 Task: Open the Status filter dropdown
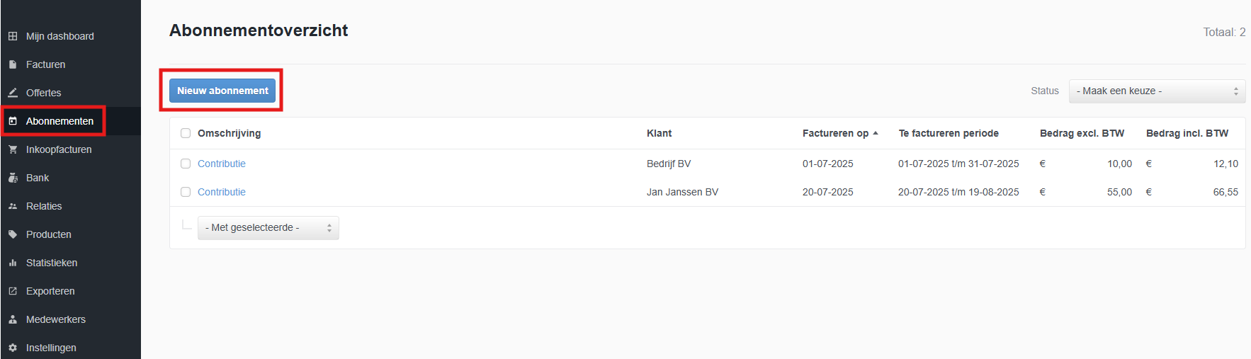(1156, 91)
